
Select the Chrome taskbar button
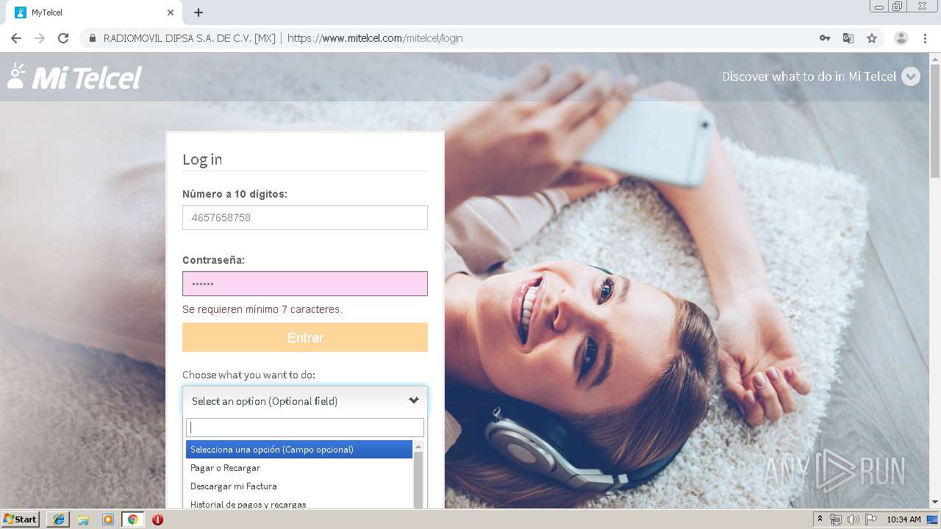click(132, 519)
